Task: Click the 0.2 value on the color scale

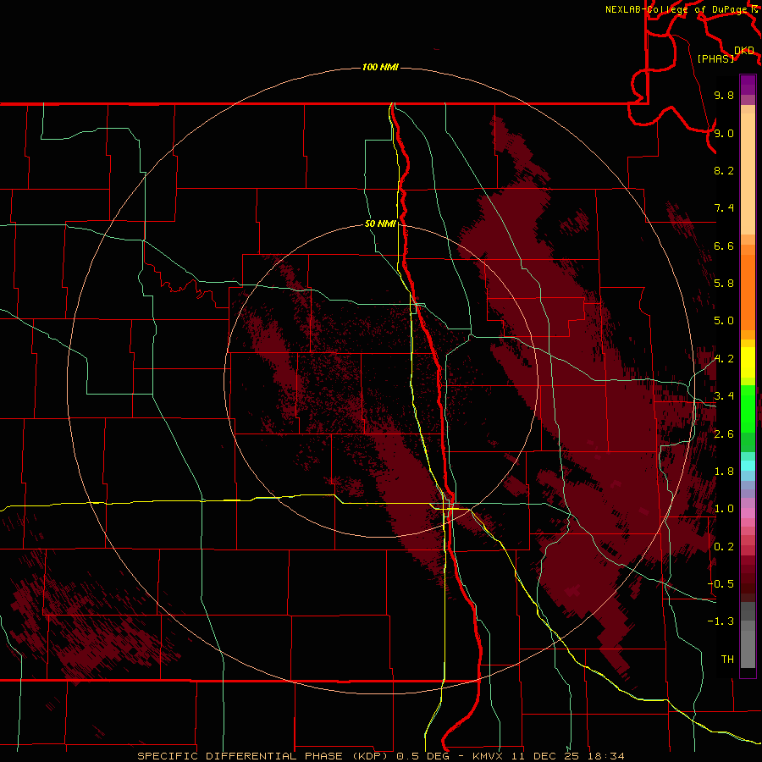Action: tap(724, 547)
